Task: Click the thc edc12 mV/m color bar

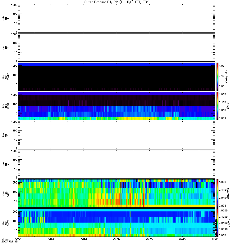Action: pos(218,193)
